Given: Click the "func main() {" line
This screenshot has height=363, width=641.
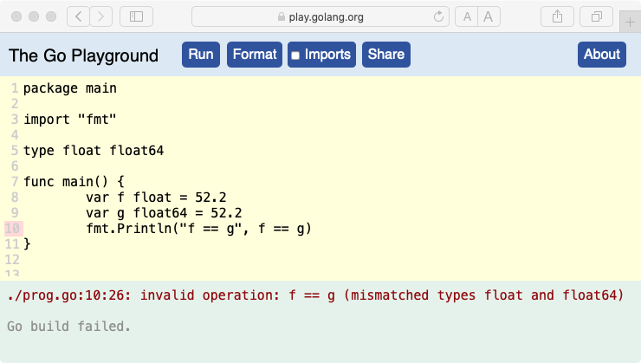Looking at the screenshot, I should point(74,182).
